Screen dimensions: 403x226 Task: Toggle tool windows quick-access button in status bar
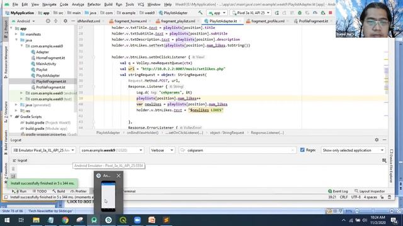(6, 197)
